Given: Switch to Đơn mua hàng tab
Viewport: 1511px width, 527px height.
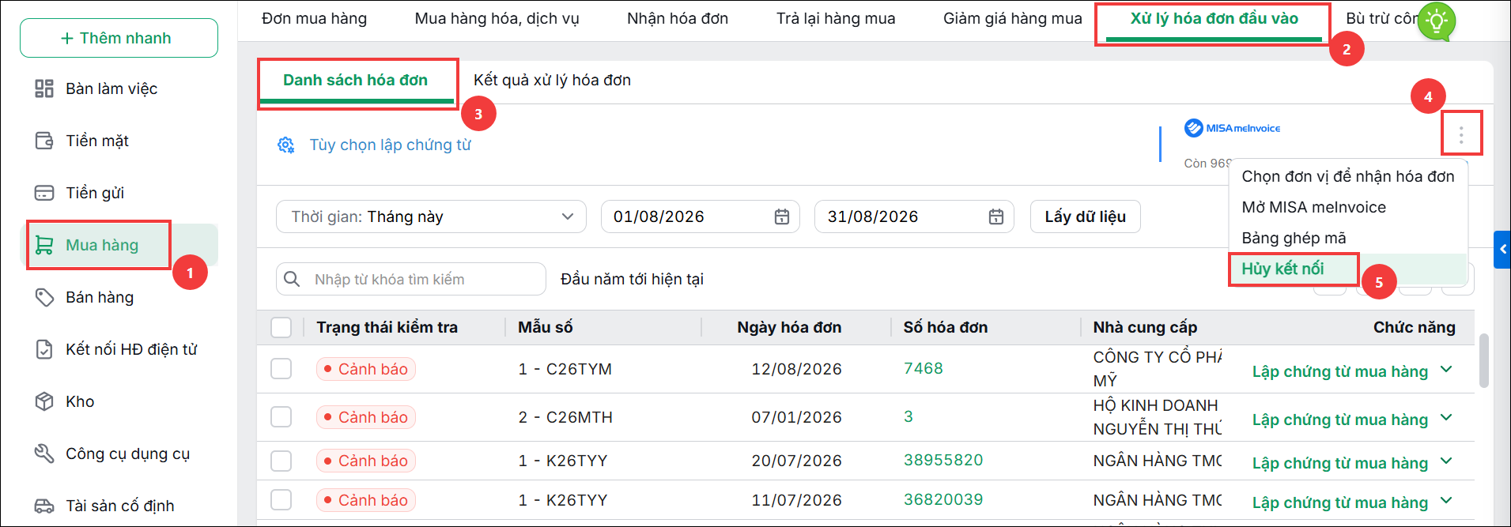Looking at the screenshot, I should tap(315, 19).
